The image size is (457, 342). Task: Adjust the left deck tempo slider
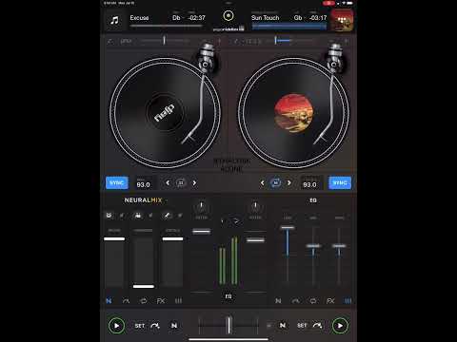click(164, 41)
